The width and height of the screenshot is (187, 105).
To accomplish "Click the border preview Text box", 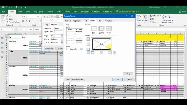I will pyautogui.click(x=101, y=44).
